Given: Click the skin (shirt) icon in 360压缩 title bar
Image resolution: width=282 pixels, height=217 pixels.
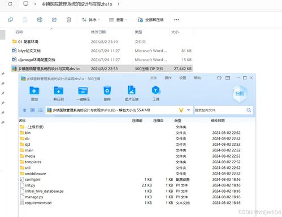Looking at the screenshot, I should click(x=219, y=78).
